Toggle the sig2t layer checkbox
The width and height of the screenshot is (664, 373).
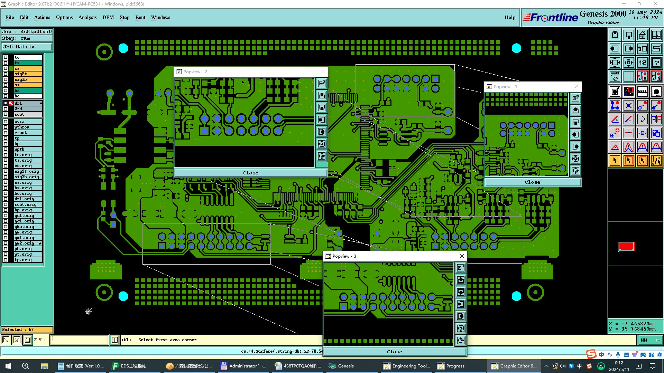point(6,74)
